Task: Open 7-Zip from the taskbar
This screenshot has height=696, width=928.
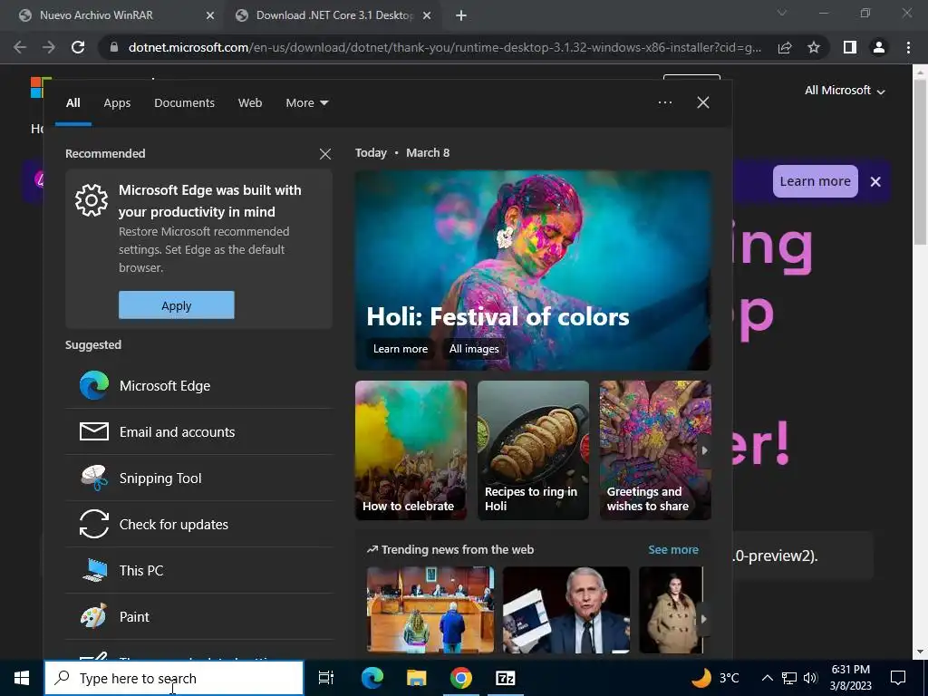Action: click(x=506, y=678)
